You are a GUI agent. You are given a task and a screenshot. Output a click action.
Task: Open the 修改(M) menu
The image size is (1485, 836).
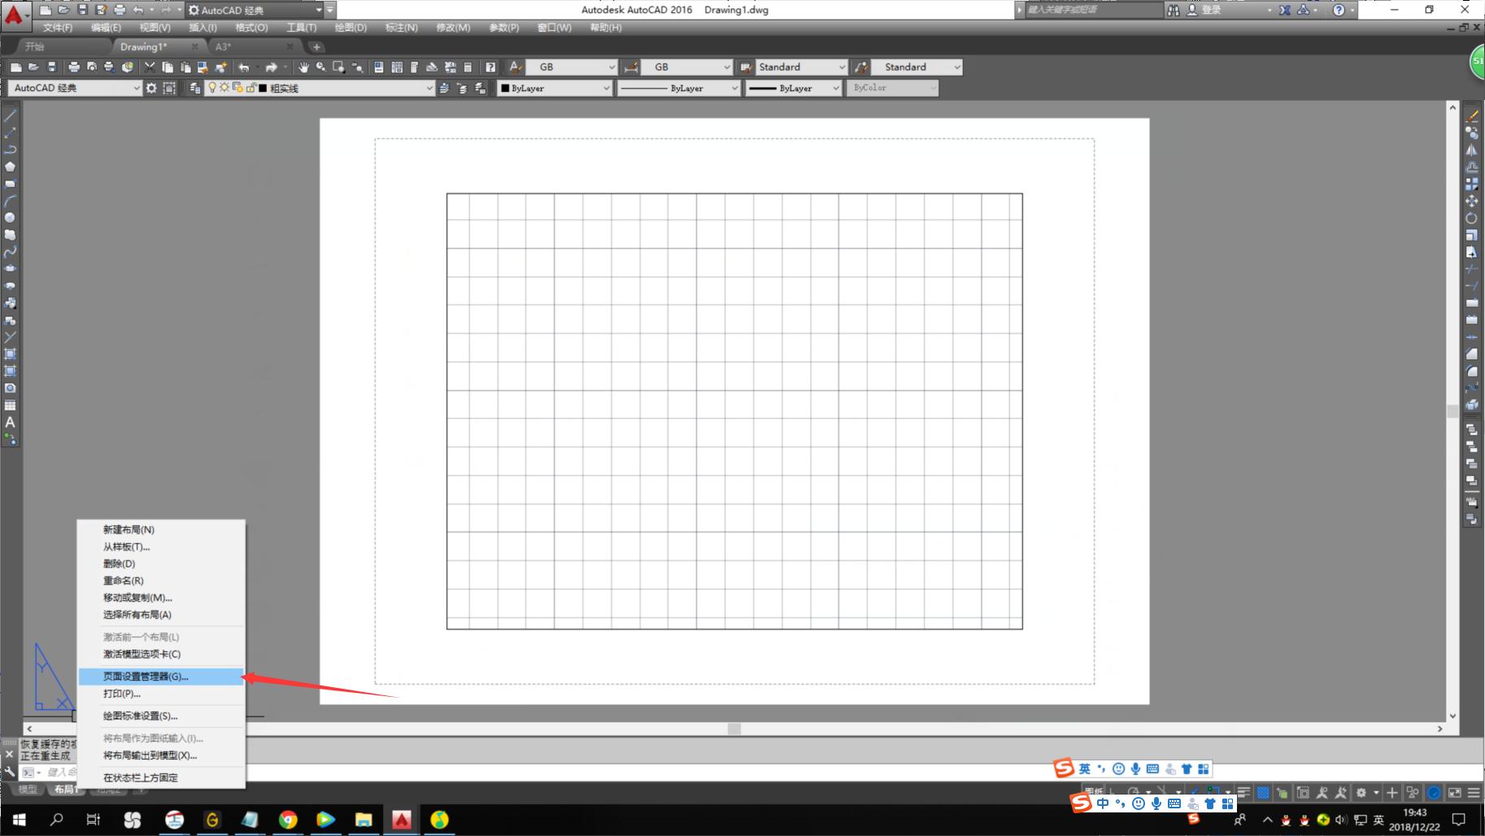coord(453,28)
